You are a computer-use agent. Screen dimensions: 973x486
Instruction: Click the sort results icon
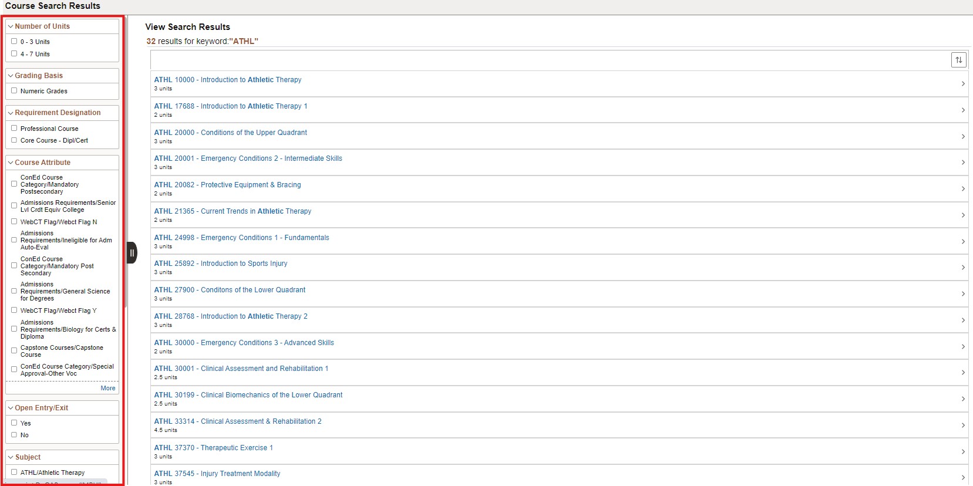tap(958, 60)
